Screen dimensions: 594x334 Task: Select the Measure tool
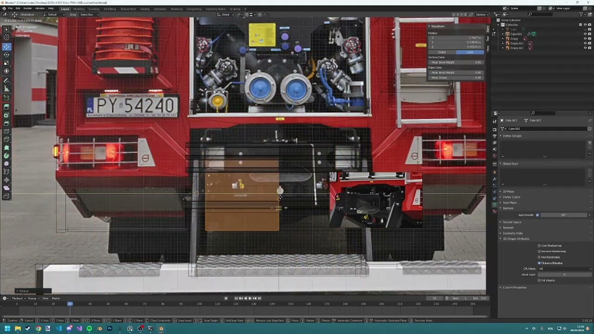click(x=6, y=89)
